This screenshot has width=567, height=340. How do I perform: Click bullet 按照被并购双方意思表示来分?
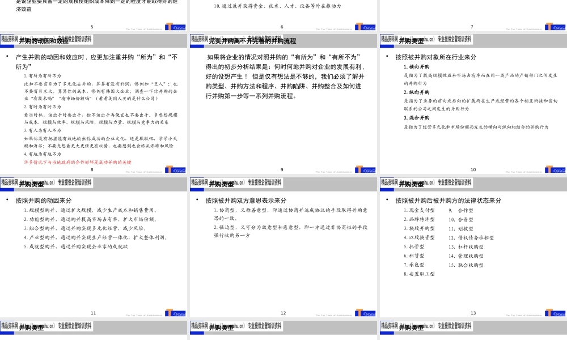click(x=246, y=201)
